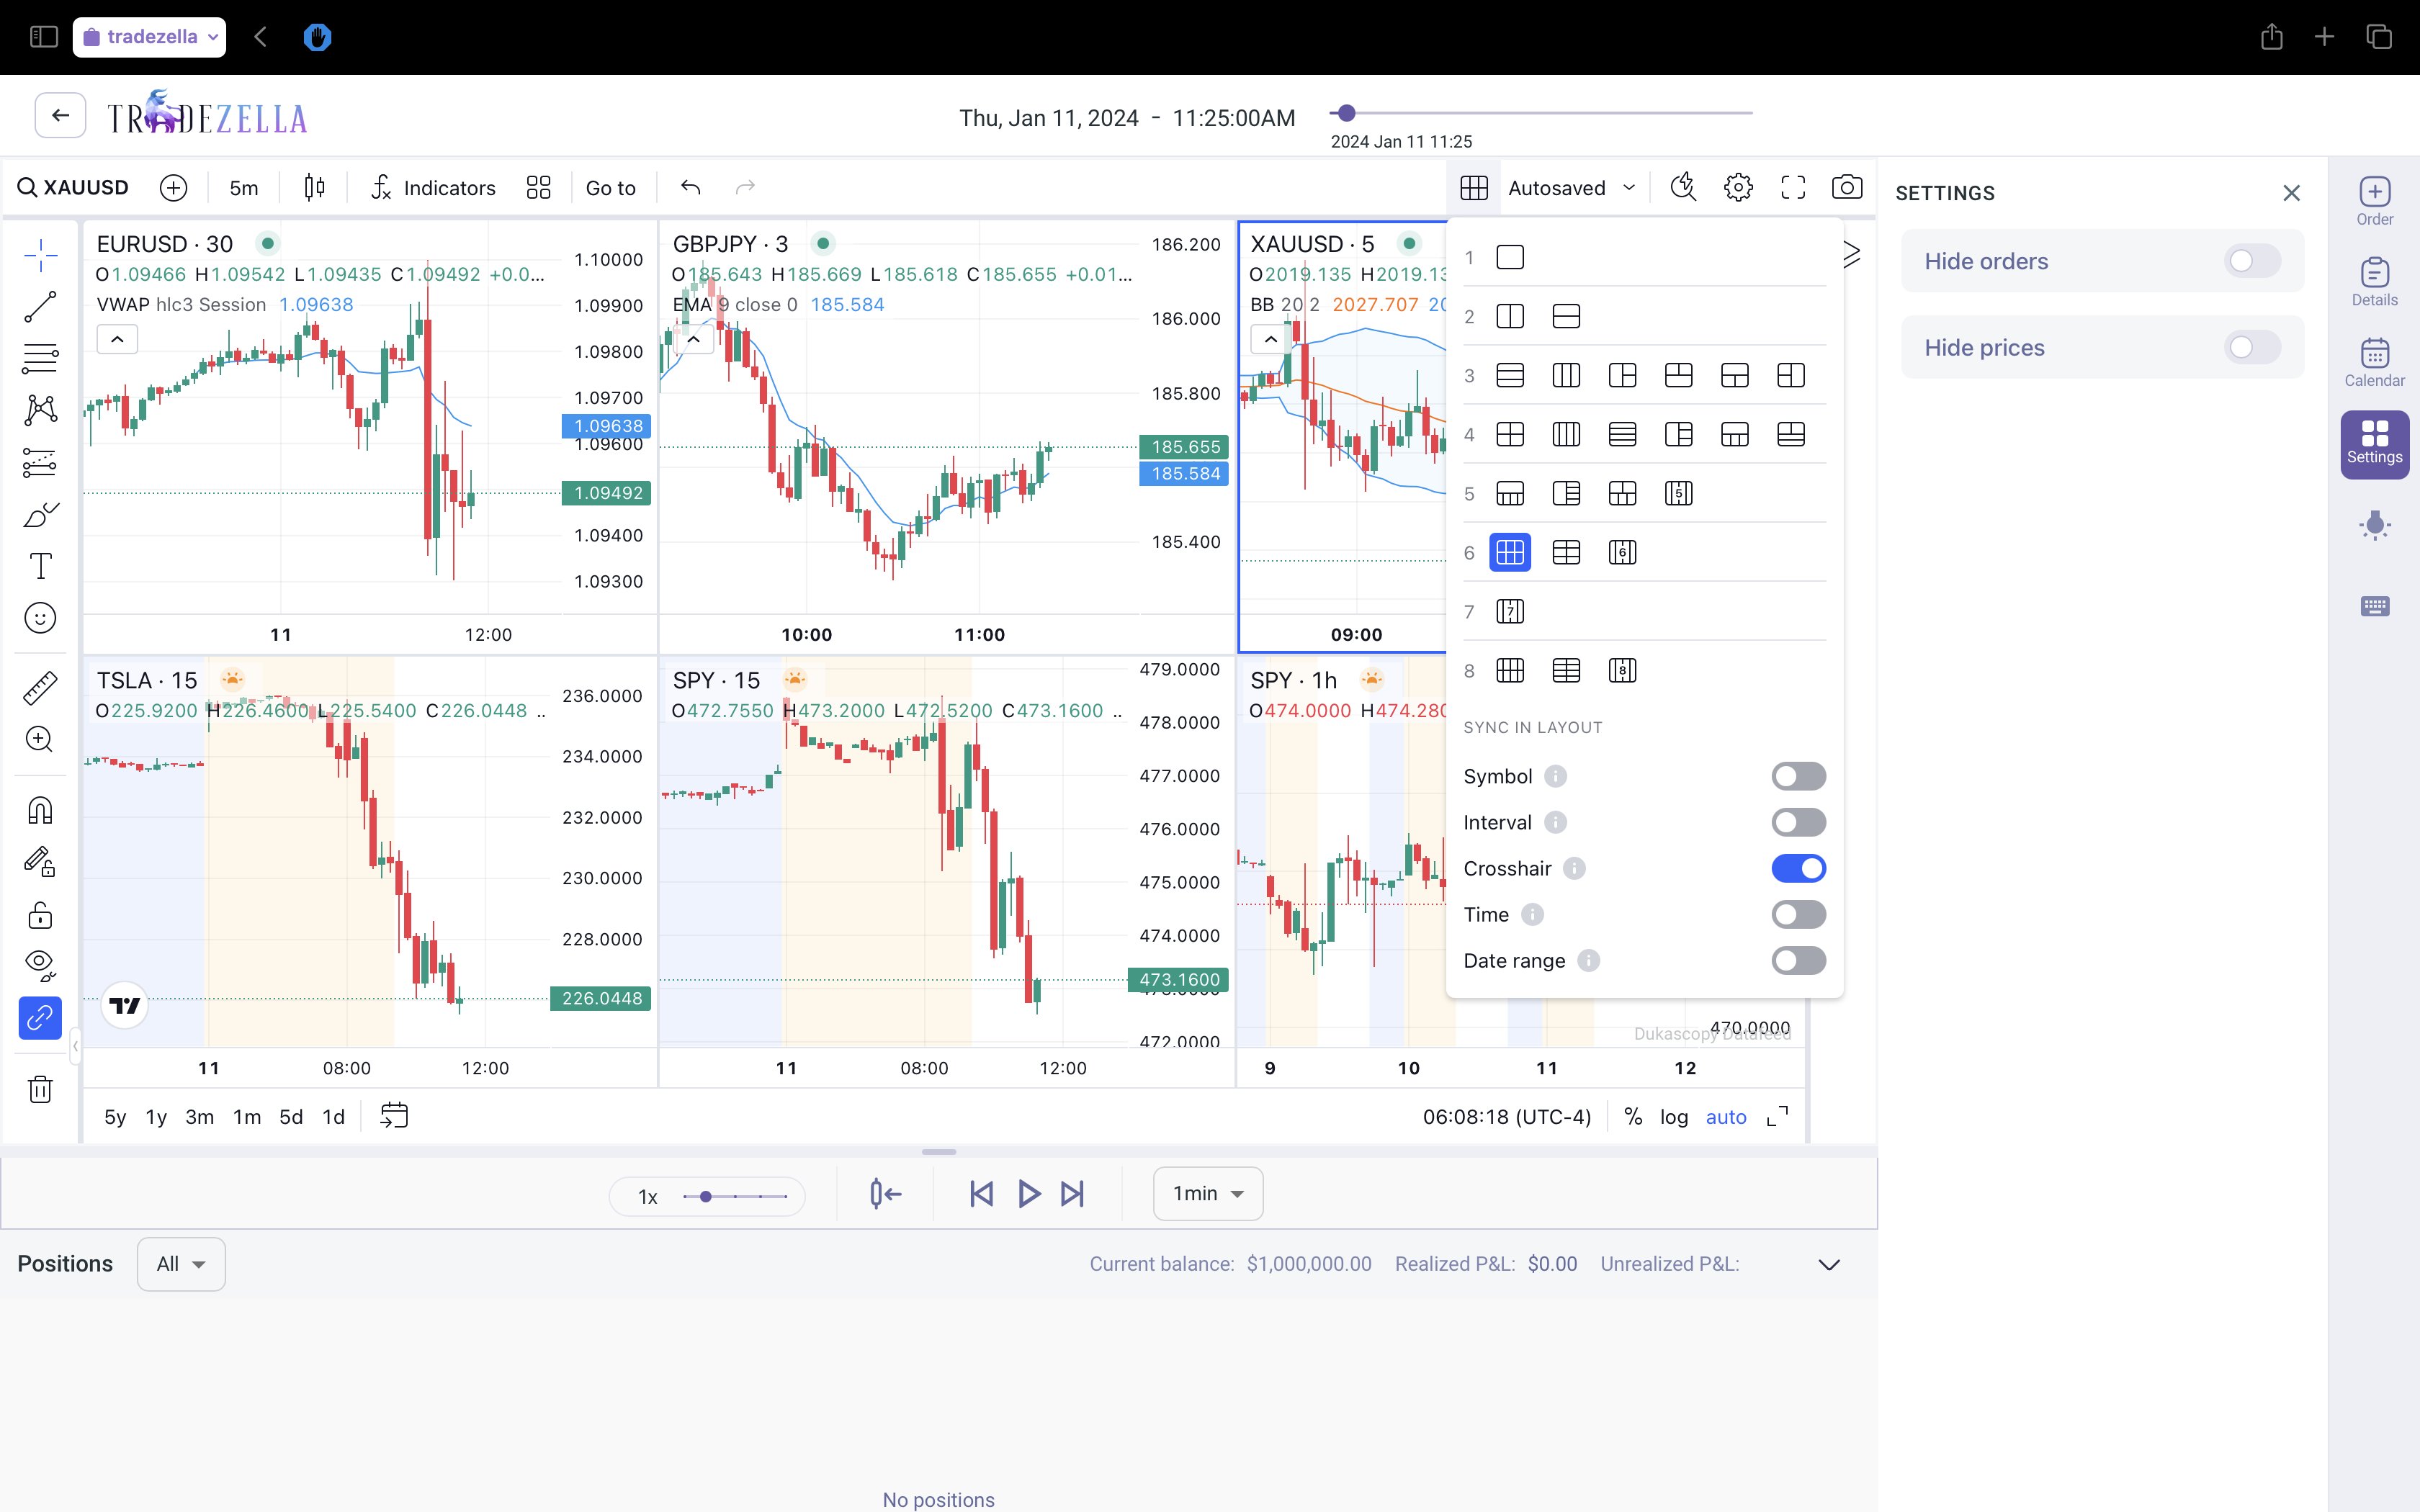Click the auto scale button
Screen dimensions: 2420x1512
(x=1725, y=1117)
